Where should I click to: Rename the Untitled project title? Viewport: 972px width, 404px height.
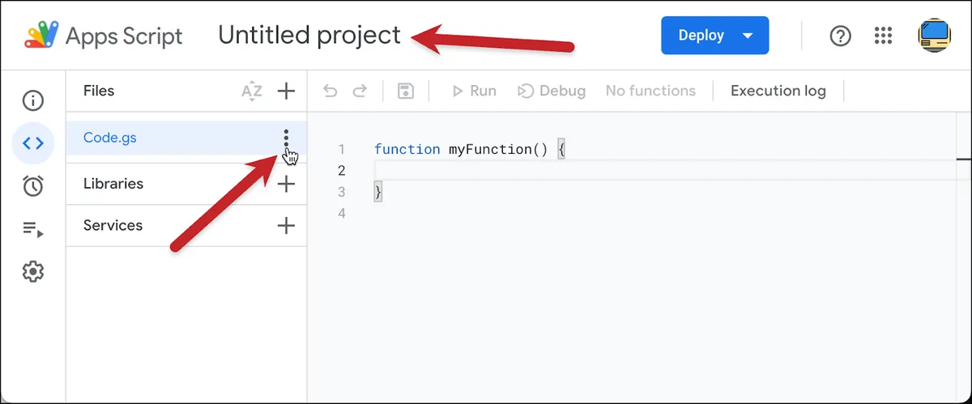(309, 36)
